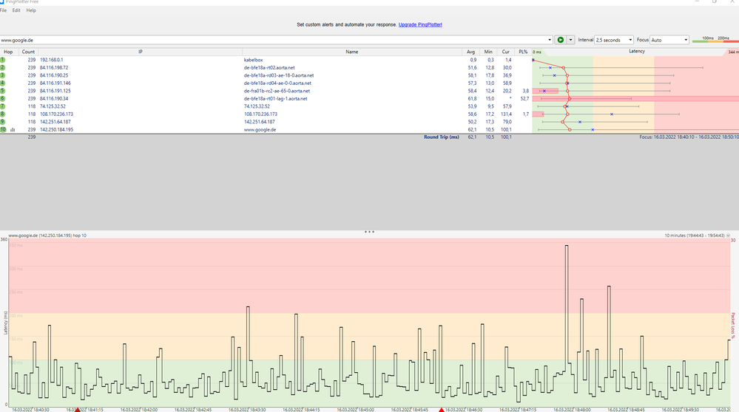Screen dimensions: 739x412
Task: Click the 52,7 packet loss value
Action: click(x=524, y=99)
